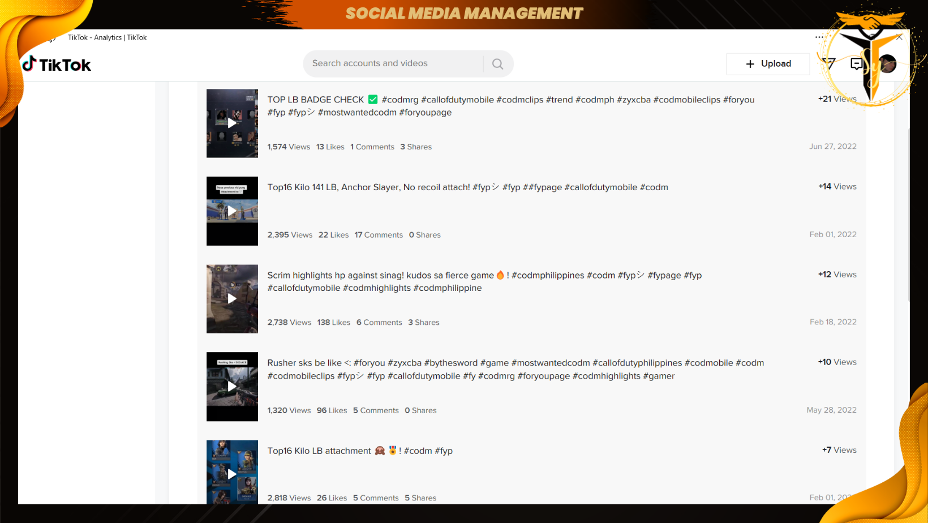Screen dimensions: 928x523
Task: Click the magnifier search icon
Action: pos(498,64)
